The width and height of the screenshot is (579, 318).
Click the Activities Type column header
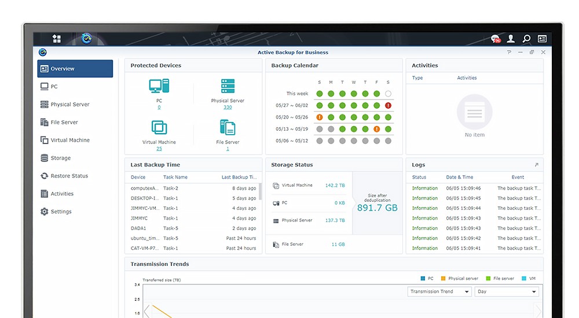(x=417, y=78)
